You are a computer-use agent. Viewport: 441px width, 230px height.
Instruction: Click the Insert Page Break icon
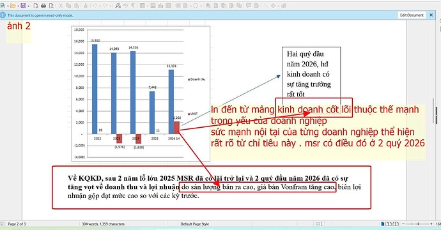[x=178, y=6]
